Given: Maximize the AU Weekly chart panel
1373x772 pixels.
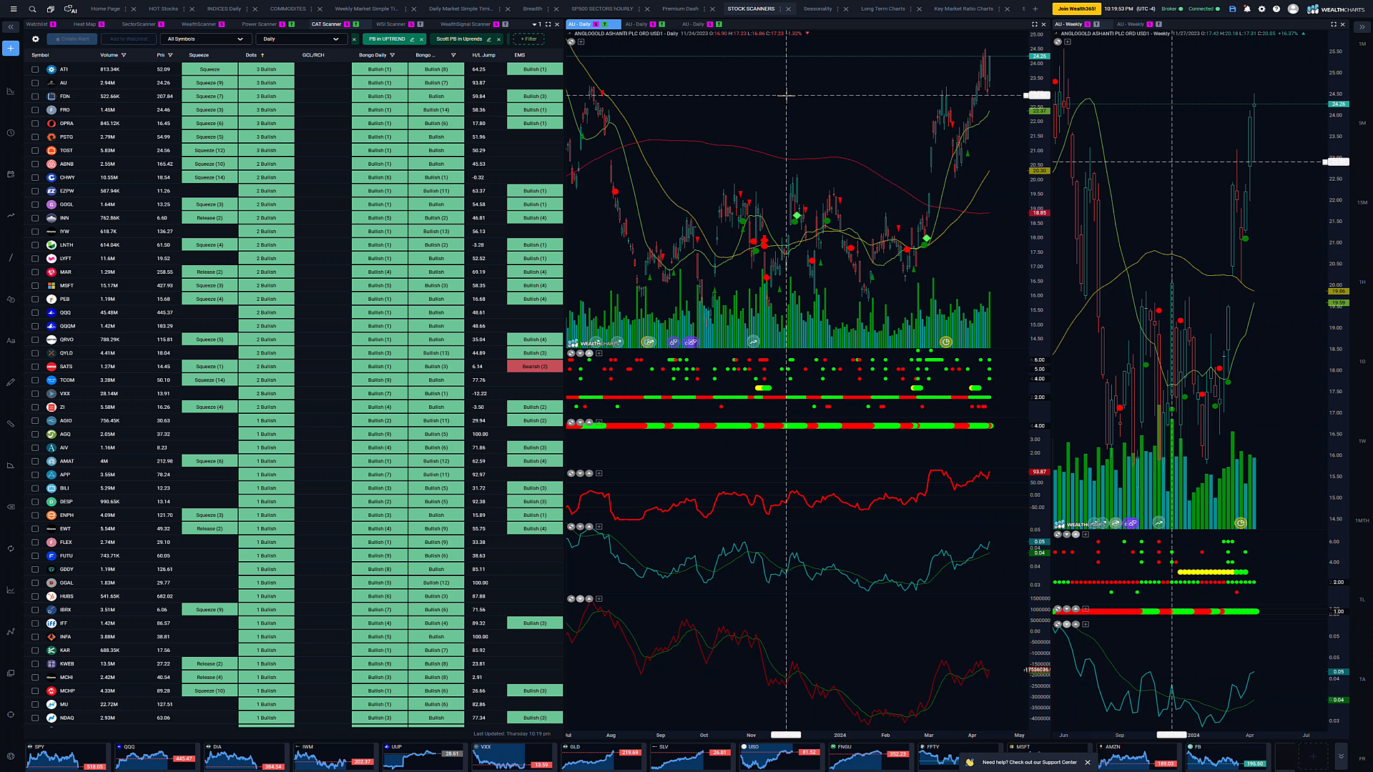Looking at the screenshot, I should coord(1334,24).
